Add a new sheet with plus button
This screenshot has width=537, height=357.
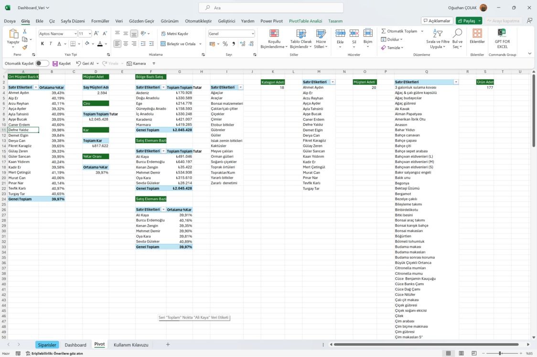pos(168,344)
